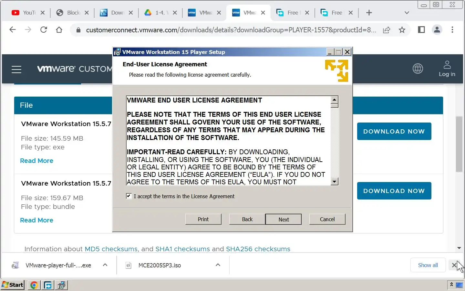Open Chrome from the taskbar
This screenshot has height=291, width=465.
[34, 285]
